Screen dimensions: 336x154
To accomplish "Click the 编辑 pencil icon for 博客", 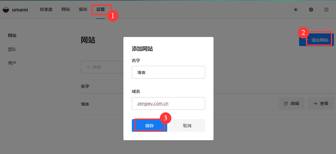I will pyautogui.click(x=286, y=103).
